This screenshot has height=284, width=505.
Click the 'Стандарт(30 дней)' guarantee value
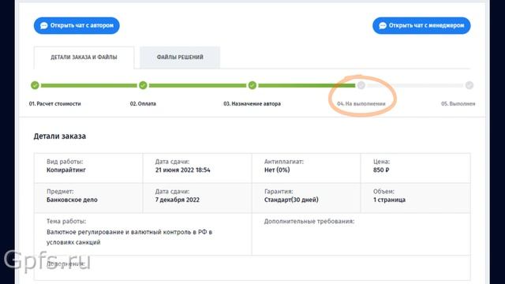pyautogui.click(x=291, y=200)
